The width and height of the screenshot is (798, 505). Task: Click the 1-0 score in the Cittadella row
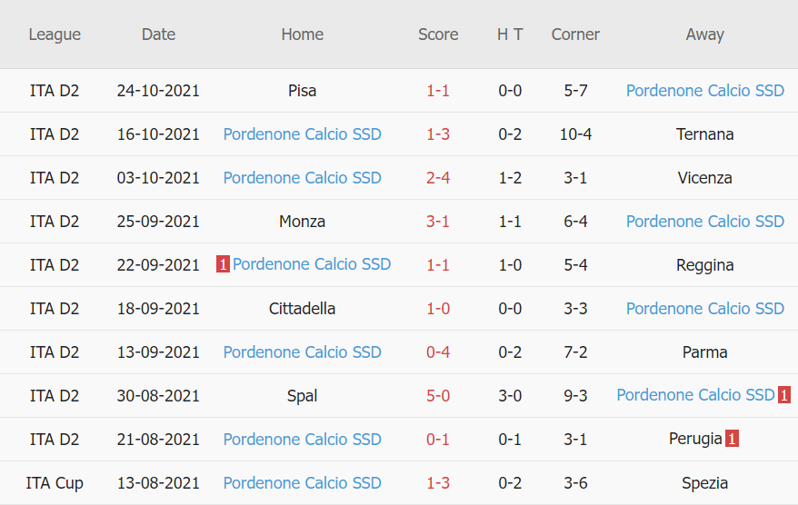pyautogui.click(x=438, y=309)
